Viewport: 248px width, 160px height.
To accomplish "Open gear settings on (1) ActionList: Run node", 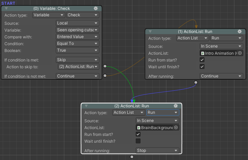I will [x=239, y=32].
